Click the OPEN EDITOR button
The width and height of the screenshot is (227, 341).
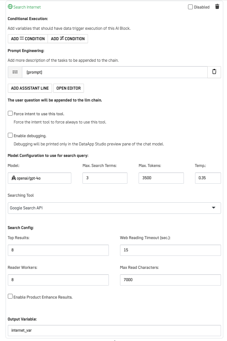pos(68,88)
